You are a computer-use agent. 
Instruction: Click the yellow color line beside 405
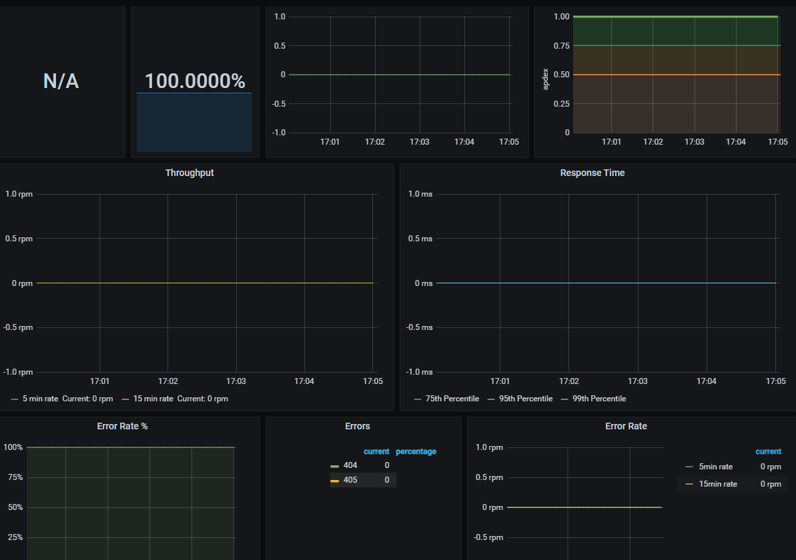click(x=334, y=481)
